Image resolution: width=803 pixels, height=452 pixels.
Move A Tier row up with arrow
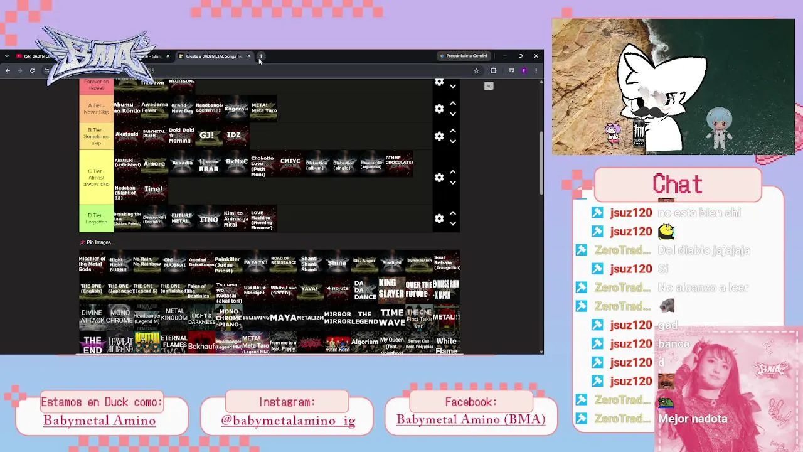click(453, 104)
